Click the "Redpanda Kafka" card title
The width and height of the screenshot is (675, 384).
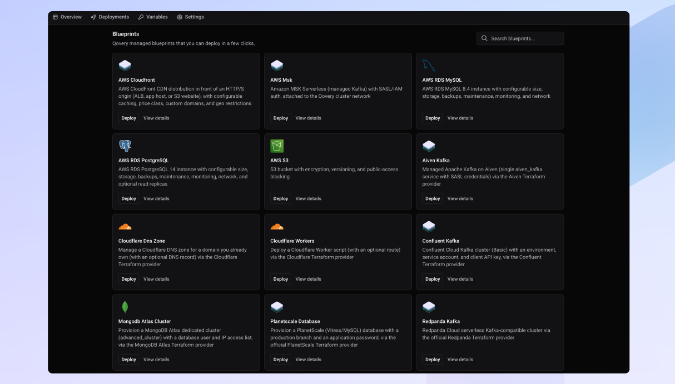441,322
